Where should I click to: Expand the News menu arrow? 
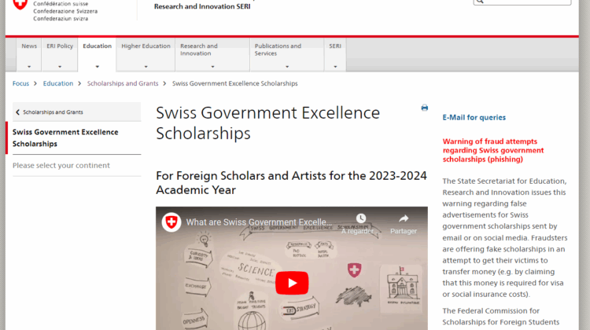29,67
